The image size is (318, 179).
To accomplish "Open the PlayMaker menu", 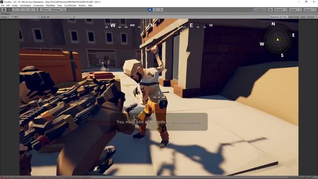I will pos(51,5).
